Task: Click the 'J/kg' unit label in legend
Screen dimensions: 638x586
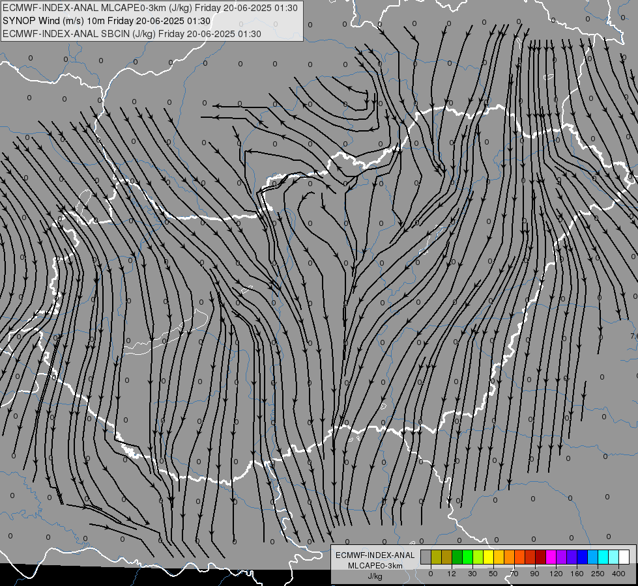Action: (375, 576)
